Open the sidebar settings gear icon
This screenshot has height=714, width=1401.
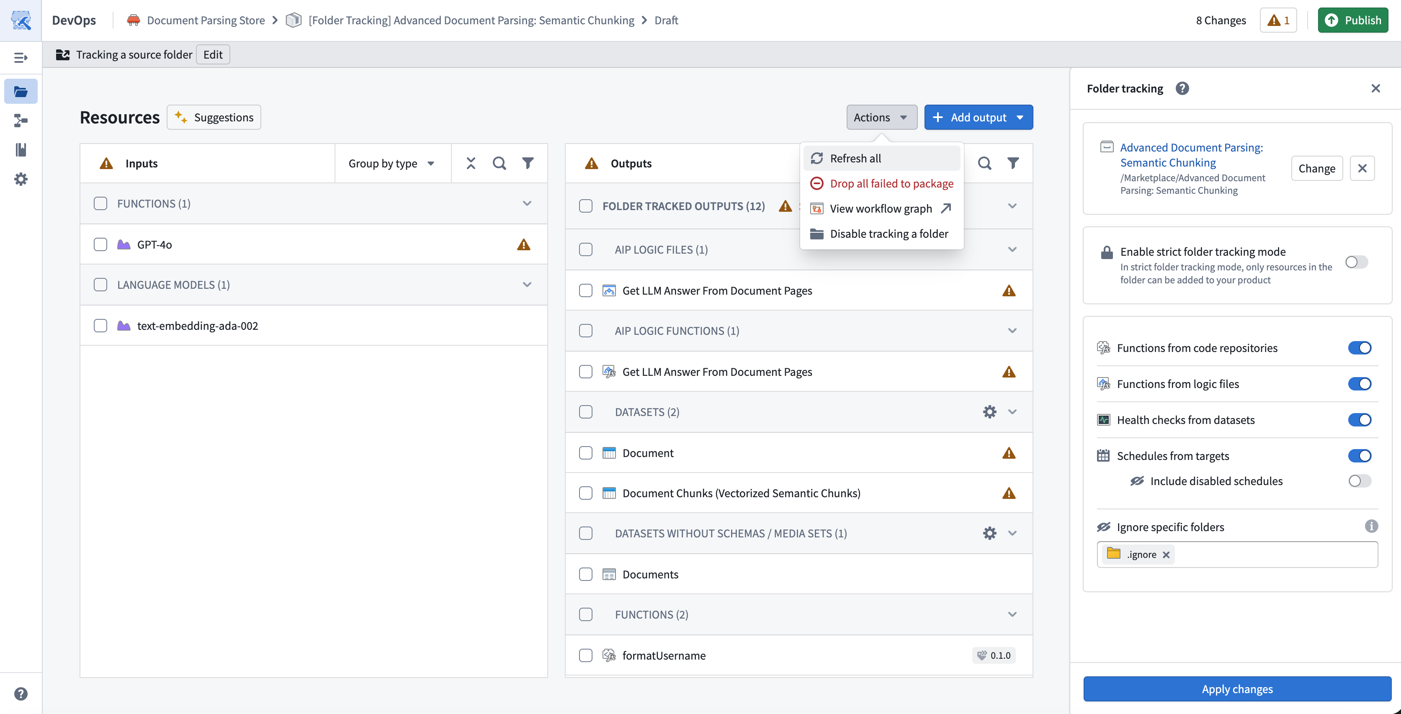(x=21, y=179)
